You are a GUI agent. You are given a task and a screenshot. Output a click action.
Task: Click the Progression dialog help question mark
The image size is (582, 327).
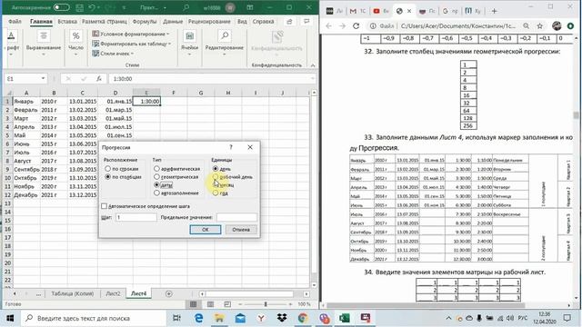[231, 147]
